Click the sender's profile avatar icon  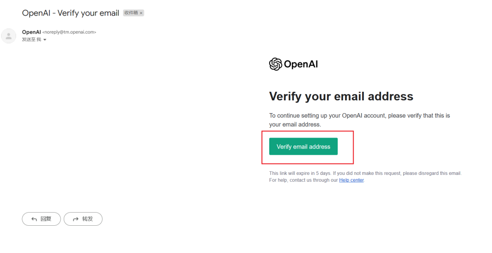(x=9, y=36)
